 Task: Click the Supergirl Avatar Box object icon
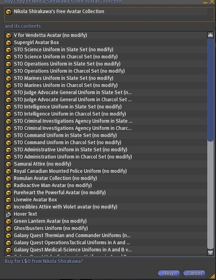tap(9, 43)
